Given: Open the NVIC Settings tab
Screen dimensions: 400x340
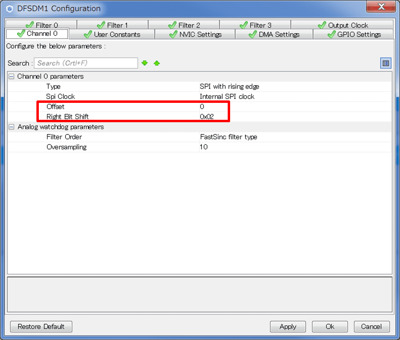Looking at the screenshot, I should pyautogui.click(x=195, y=35).
